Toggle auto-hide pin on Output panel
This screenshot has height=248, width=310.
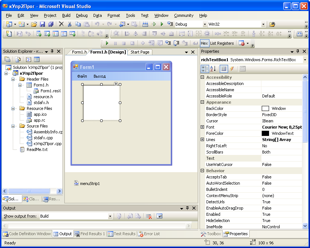tap(188, 208)
